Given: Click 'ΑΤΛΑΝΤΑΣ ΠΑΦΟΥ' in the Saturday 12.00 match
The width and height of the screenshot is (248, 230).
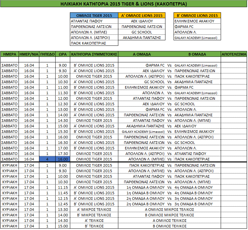Looking at the screenshot, I should [x=149, y=98].
